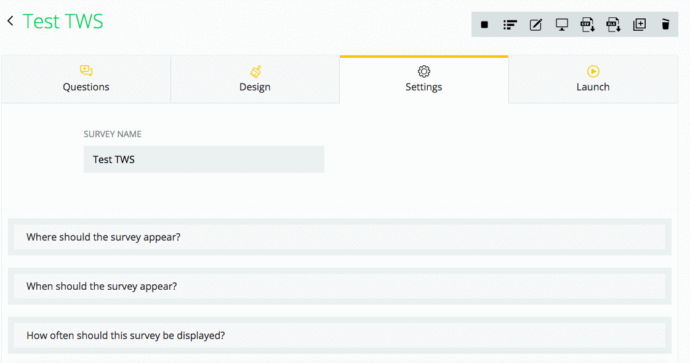Download results as XLS

coord(614,25)
